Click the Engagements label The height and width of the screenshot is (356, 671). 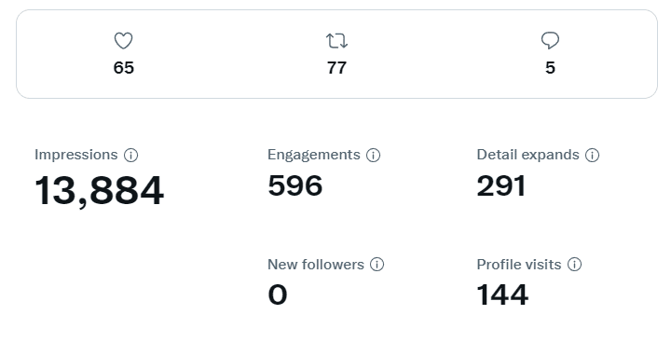click(314, 155)
